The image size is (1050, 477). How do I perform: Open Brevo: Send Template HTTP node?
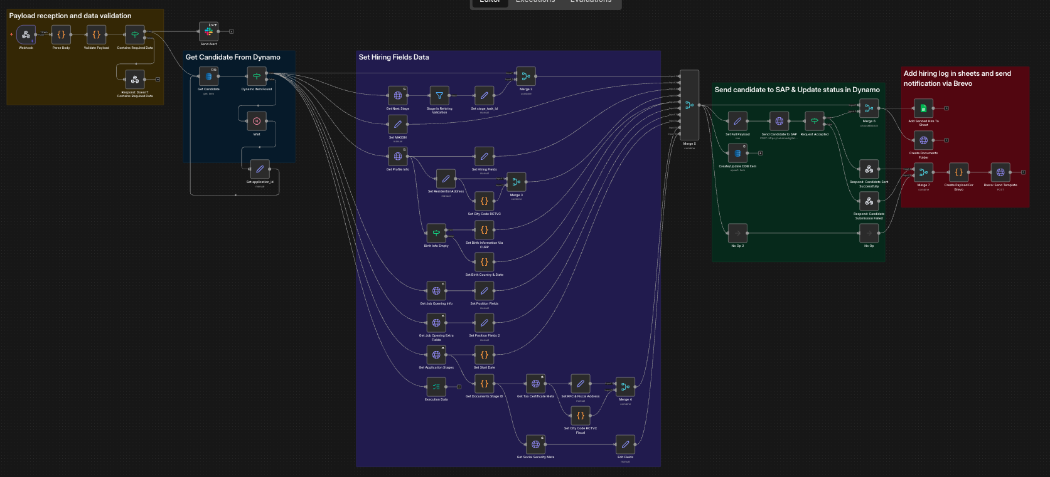pyautogui.click(x=1000, y=172)
